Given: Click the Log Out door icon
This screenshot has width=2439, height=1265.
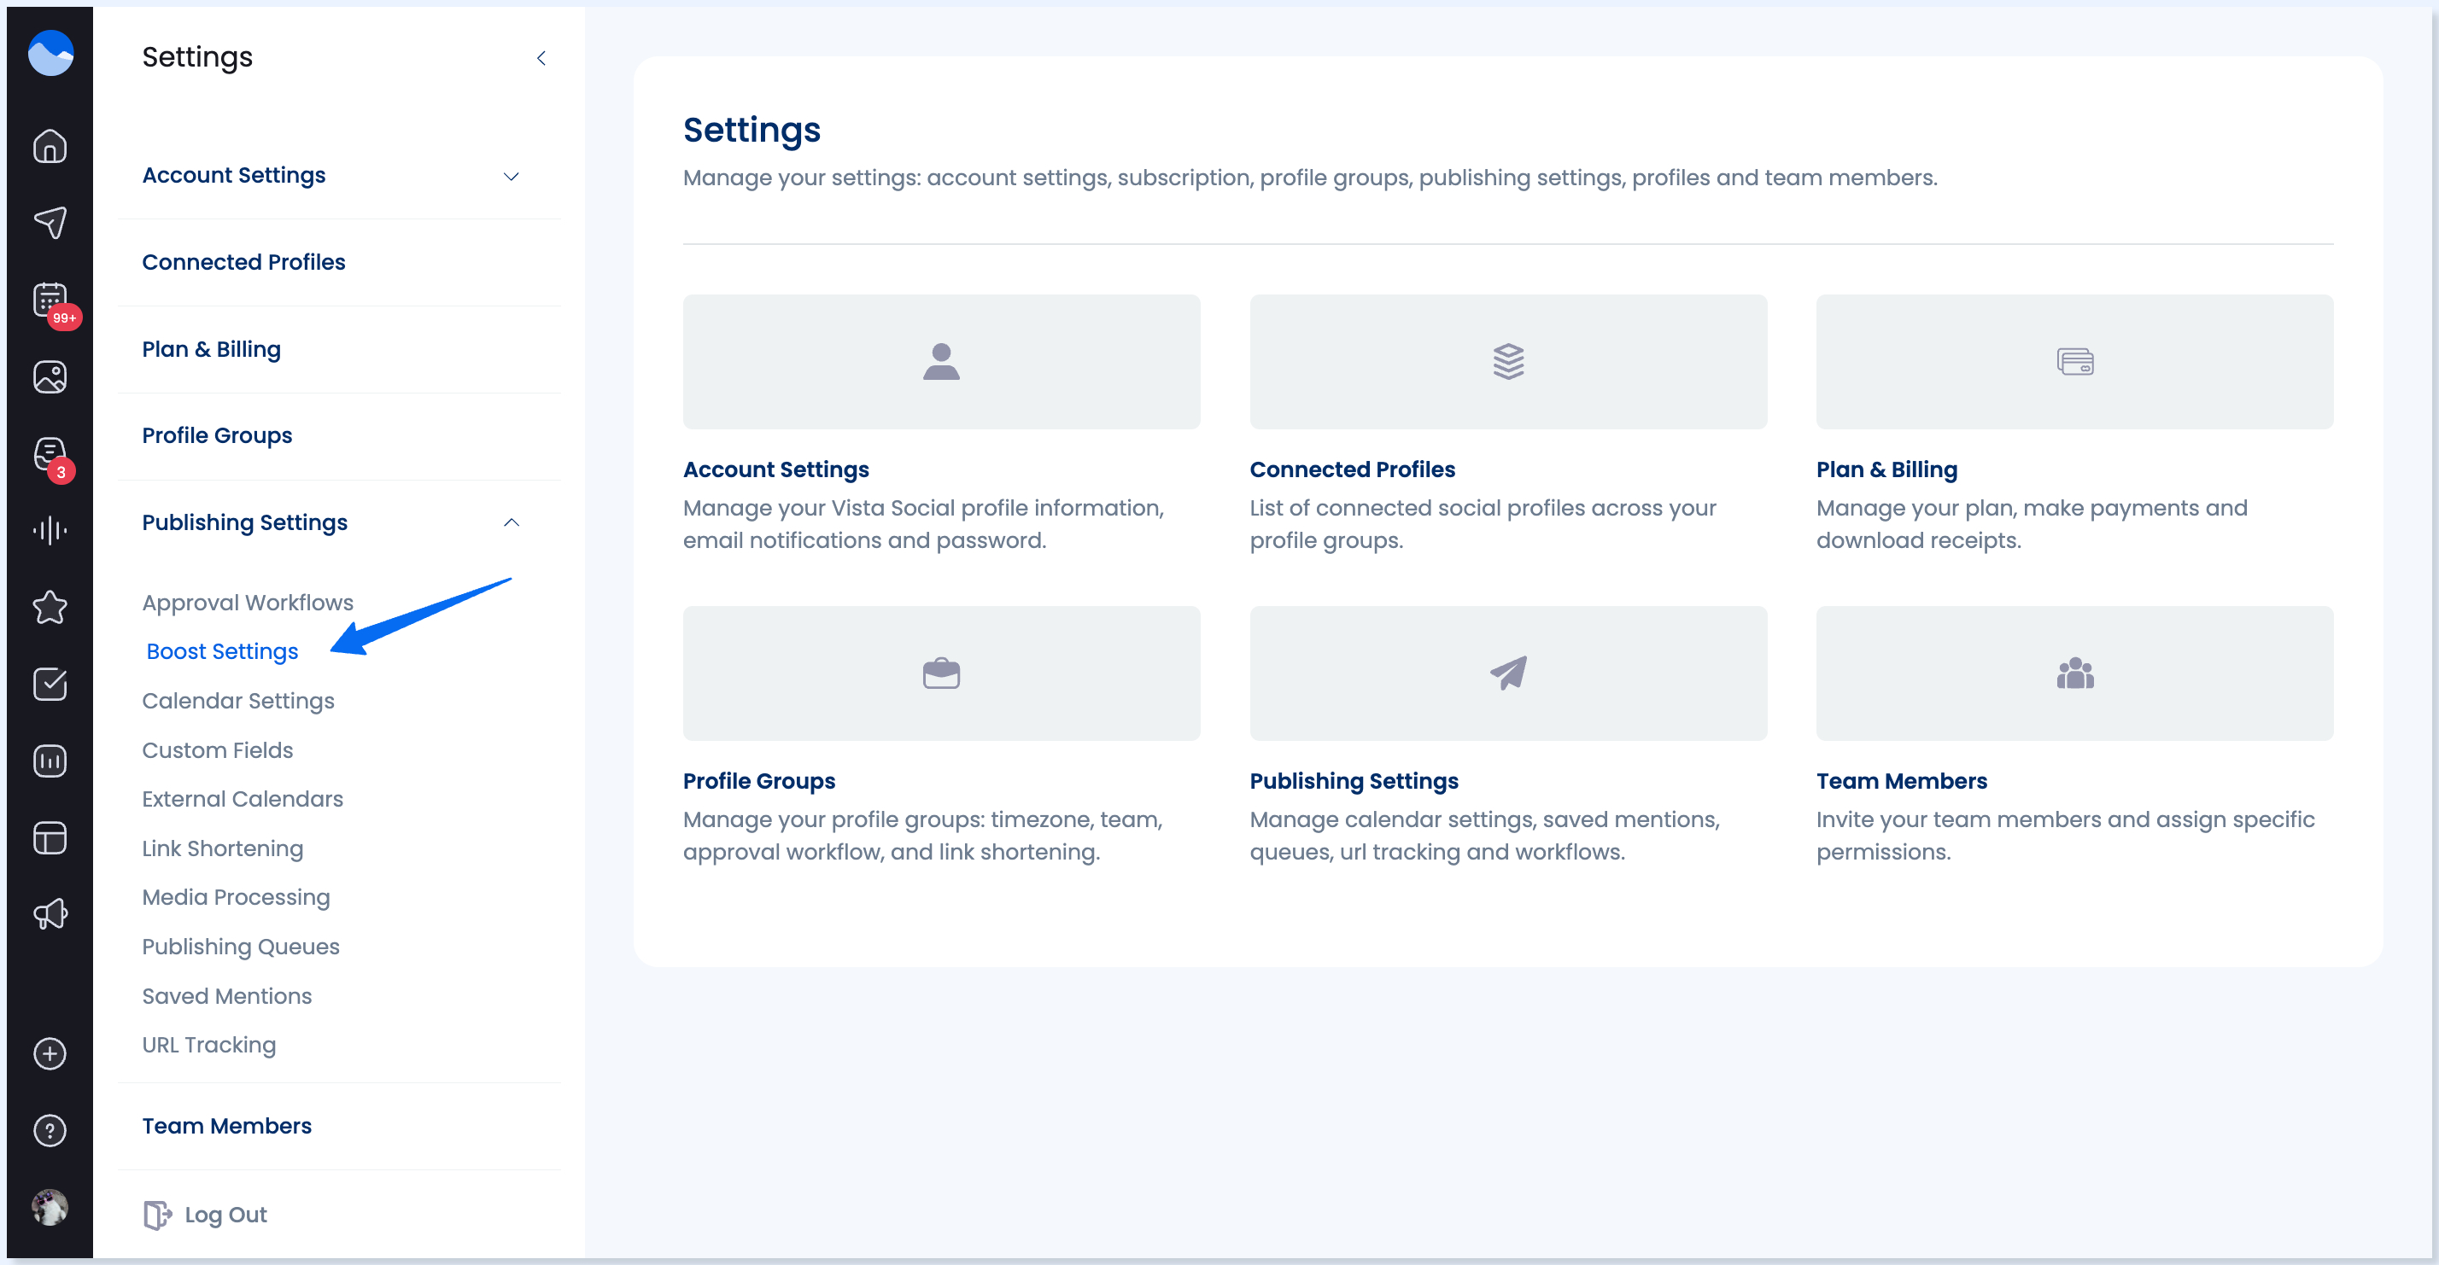Looking at the screenshot, I should point(157,1215).
